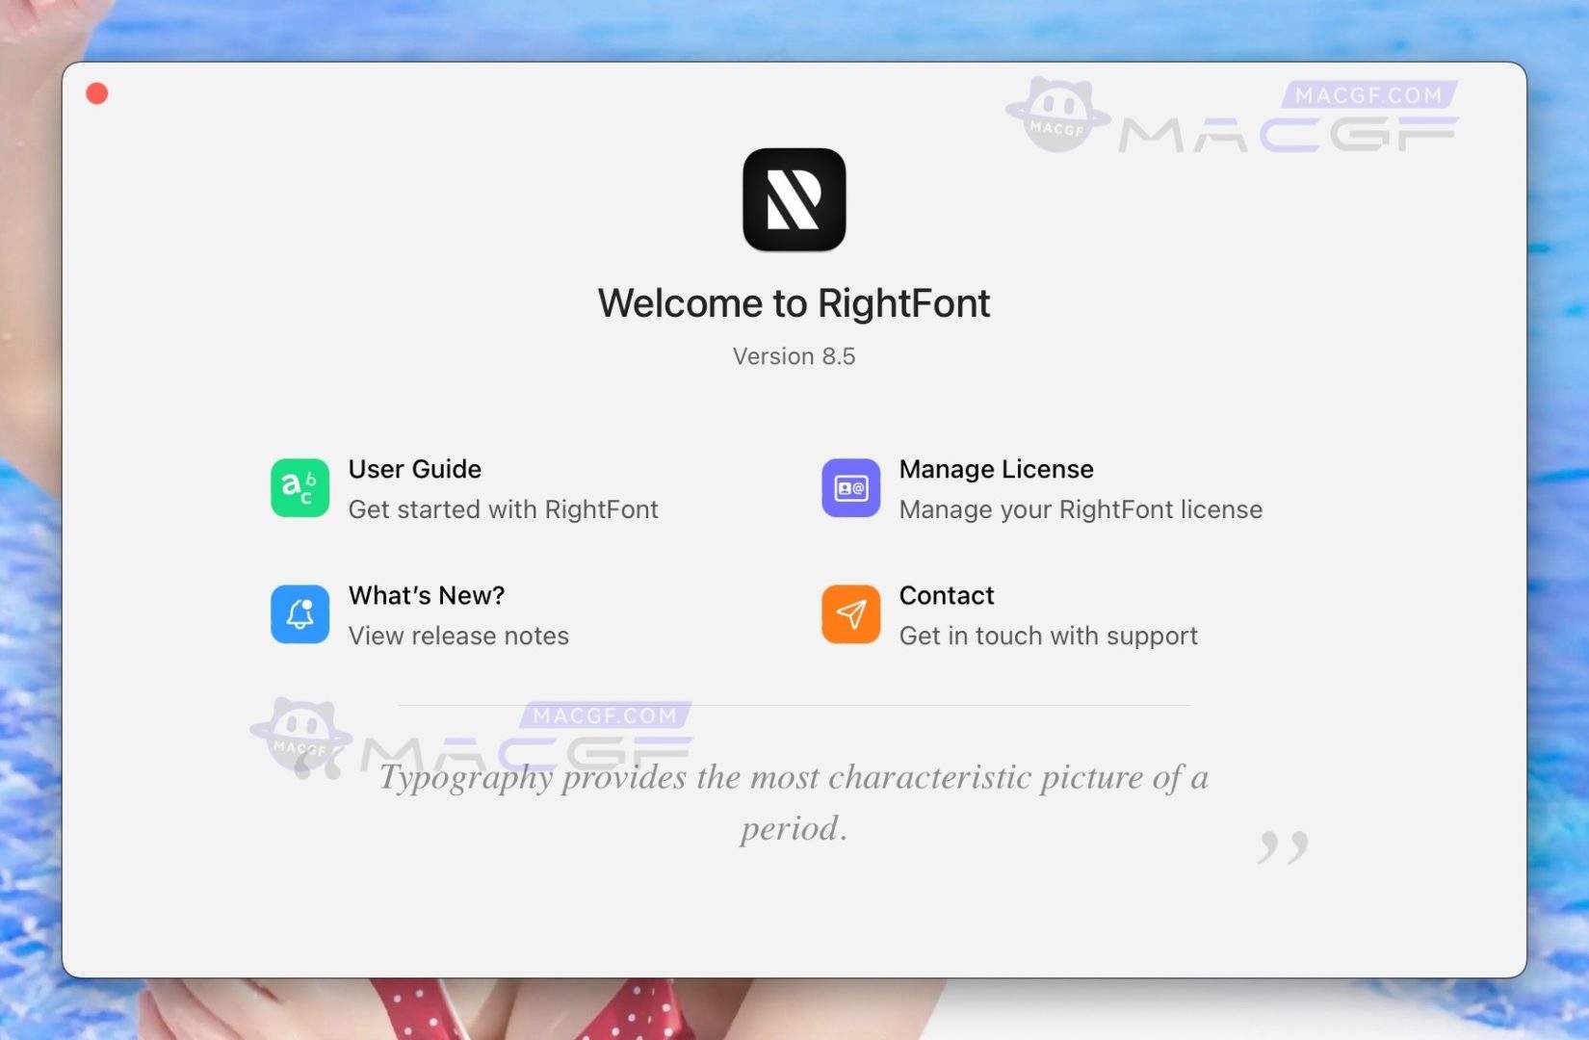Click the blue What's New bell icon
Image resolution: width=1589 pixels, height=1040 pixels.
tap(300, 614)
